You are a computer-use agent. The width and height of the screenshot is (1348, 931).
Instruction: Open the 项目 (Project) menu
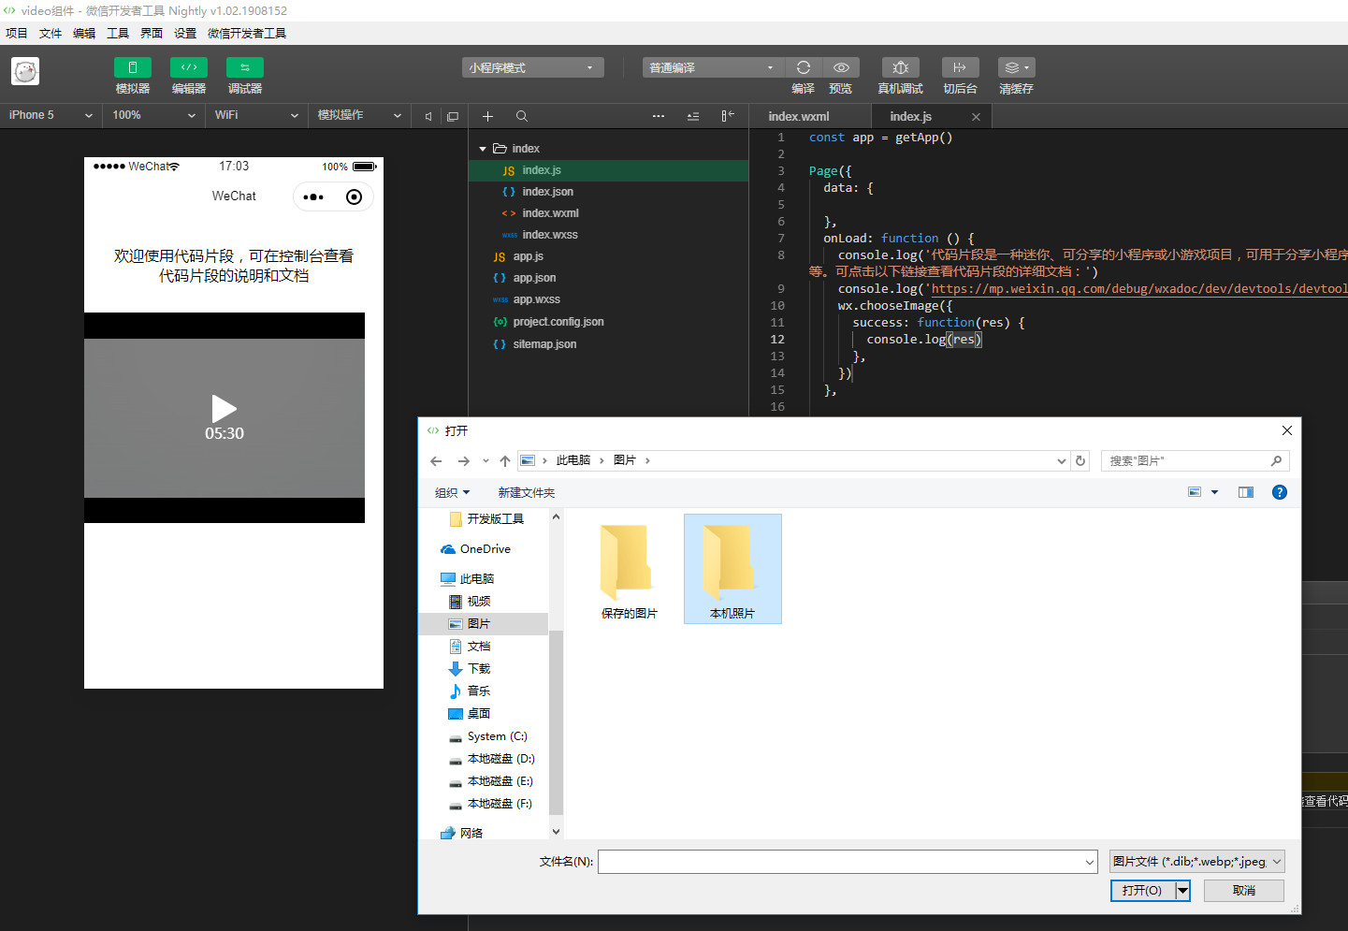coord(17,33)
